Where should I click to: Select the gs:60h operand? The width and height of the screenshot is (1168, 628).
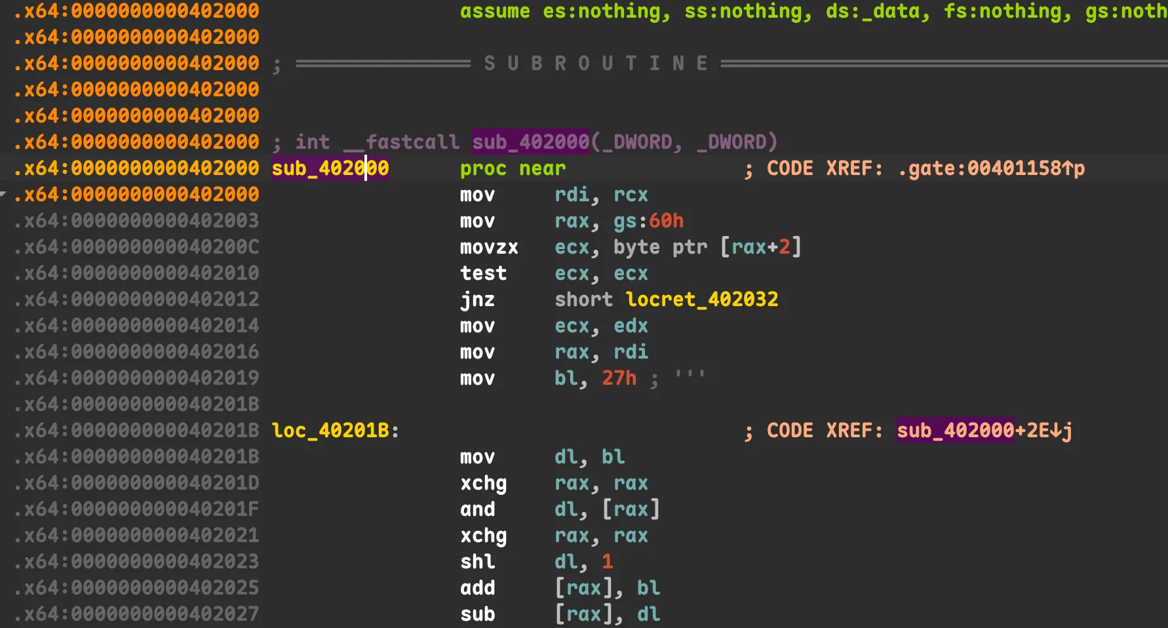coord(648,221)
